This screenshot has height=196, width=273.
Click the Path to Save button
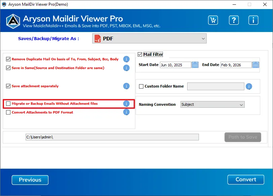point(243,137)
